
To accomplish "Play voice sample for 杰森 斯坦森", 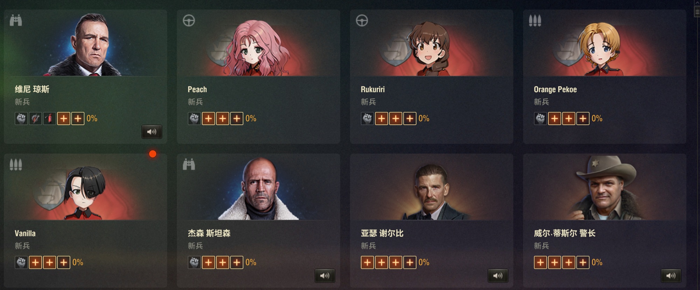I will point(325,276).
